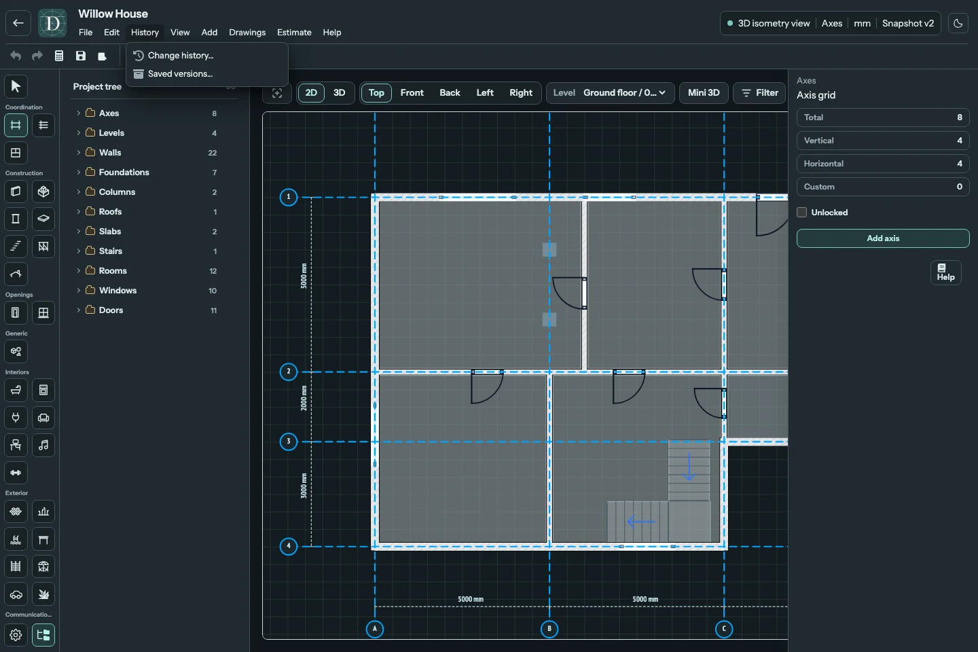Viewport: 978px width, 652px height.
Task: Select the stairs tool icon
Action: [16, 247]
